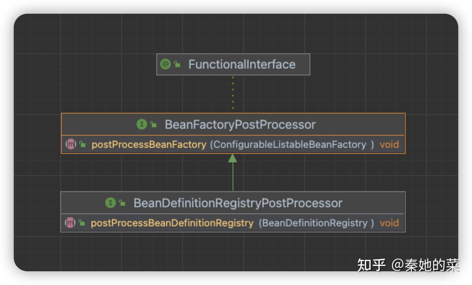Screen dimensions: 472x285
Task: Click the method icon beside postProcessBeanFactory
Action: pos(71,144)
